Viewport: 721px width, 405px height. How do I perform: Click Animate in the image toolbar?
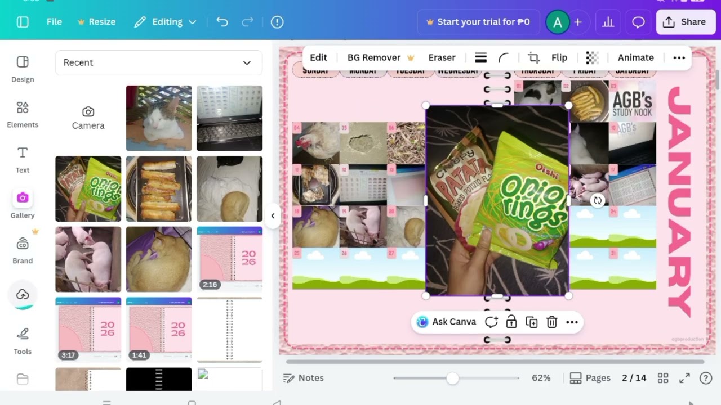pos(636,57)
